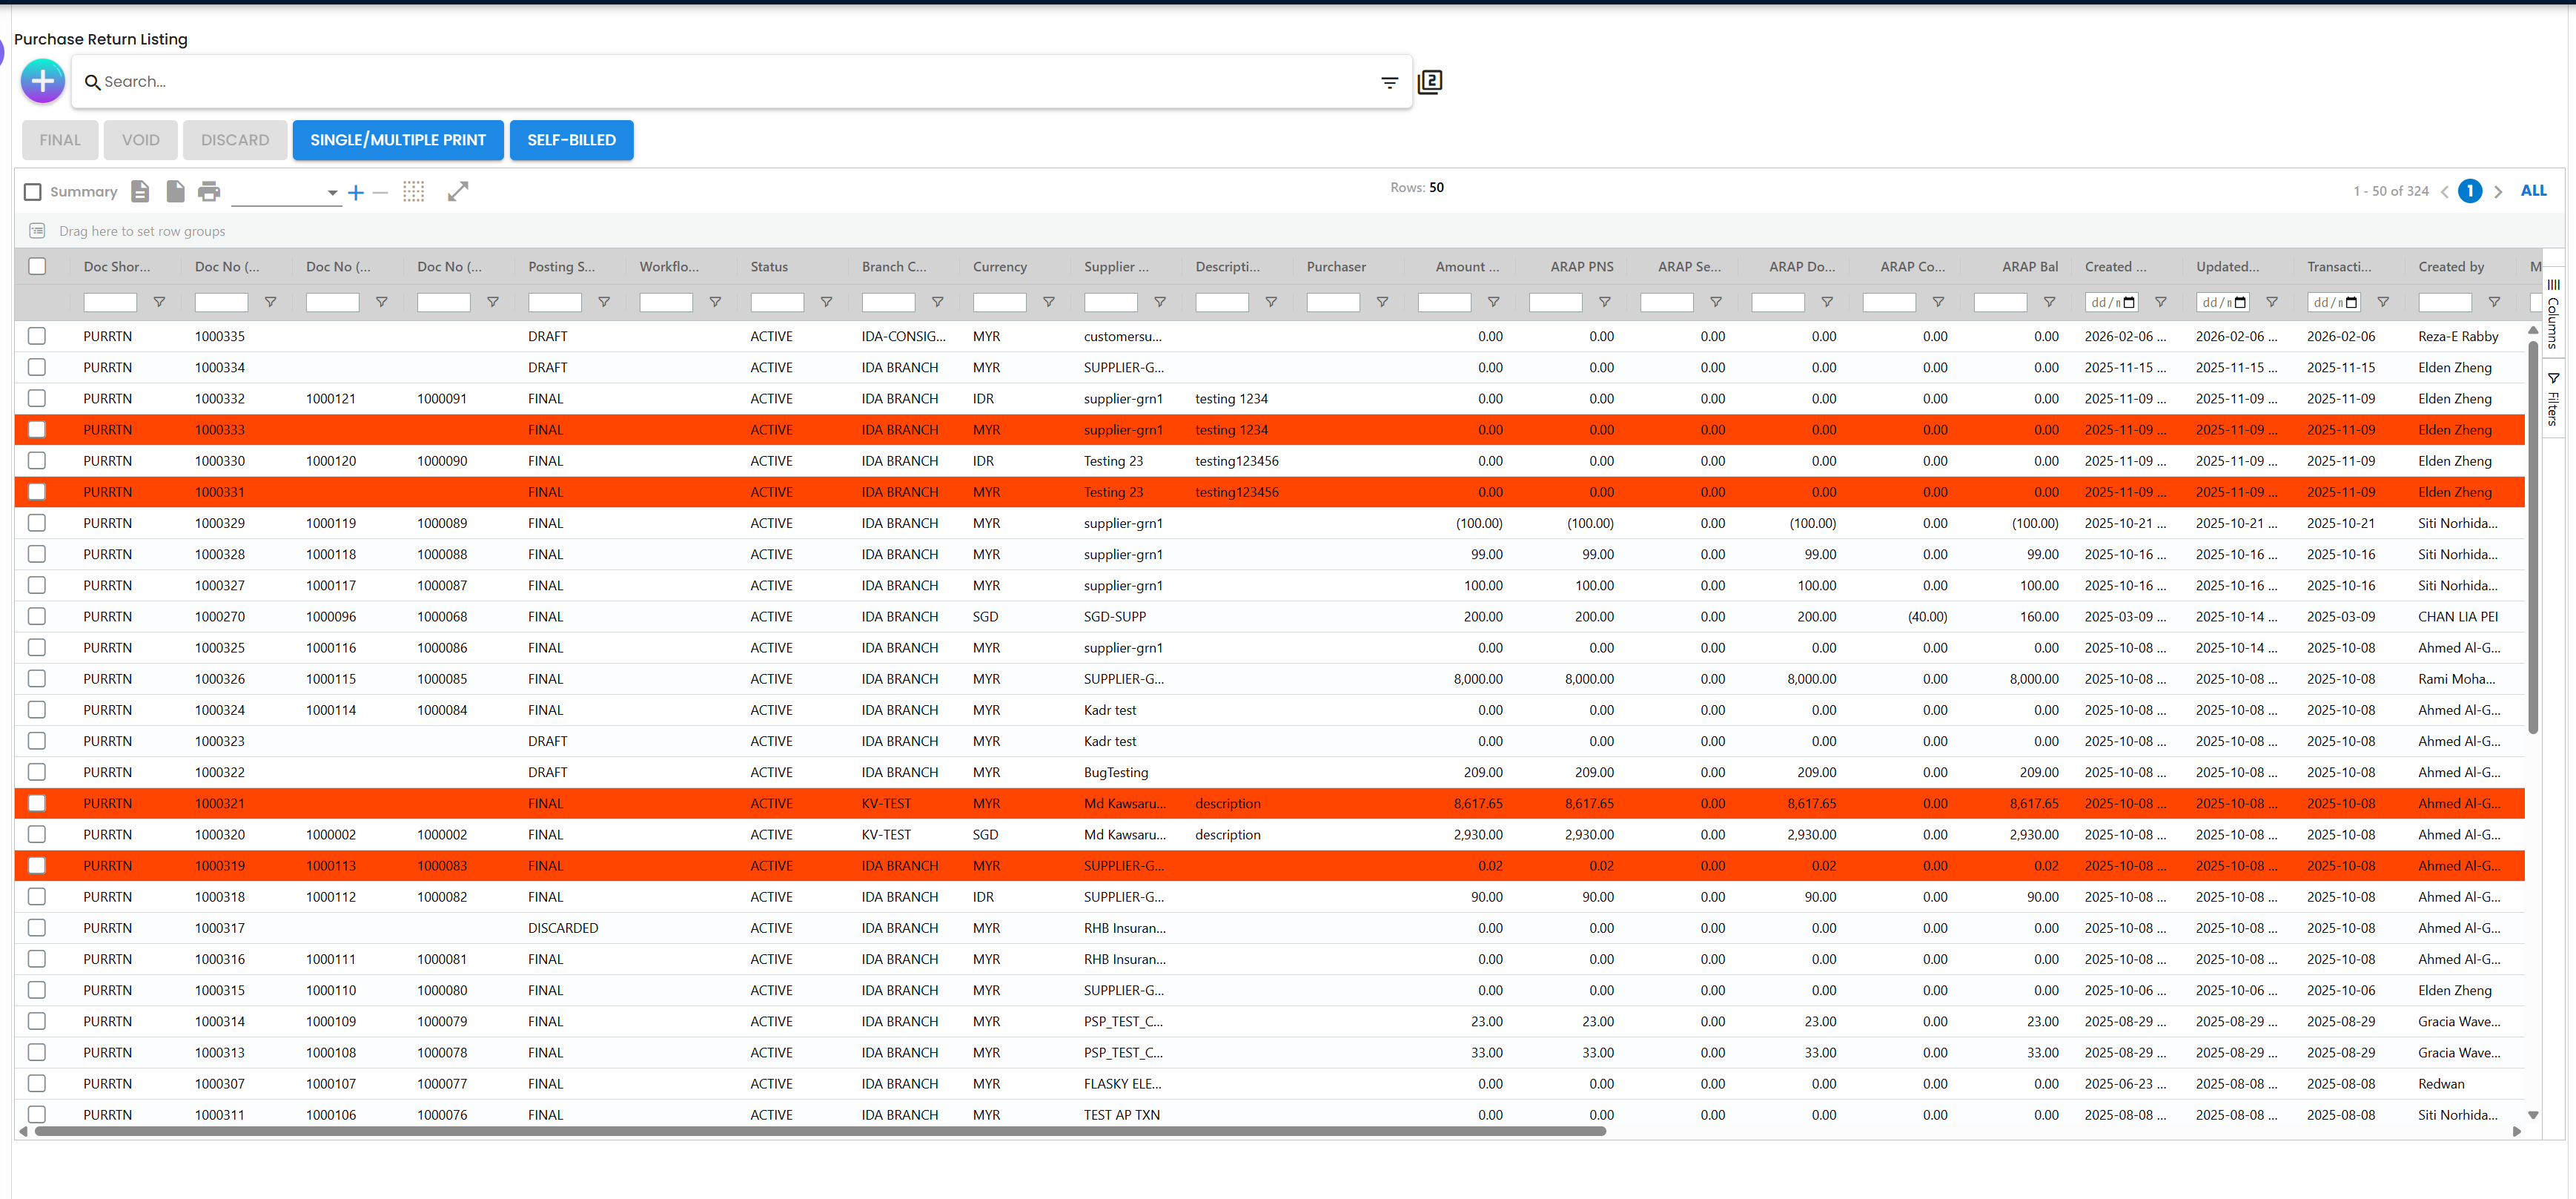Enable the Summary checkbox
Image resolution: width=2576 pixels, height=1199 pixels.
tap(33, 191)
